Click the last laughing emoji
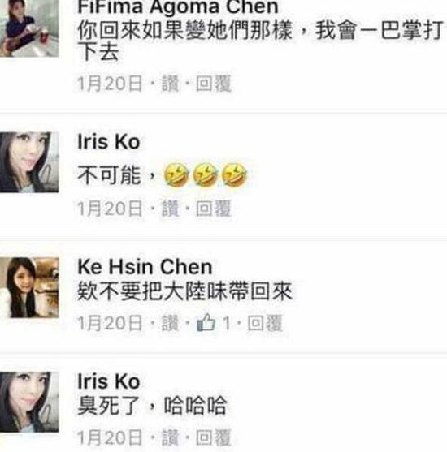The image size is (447, 452). 235,174
